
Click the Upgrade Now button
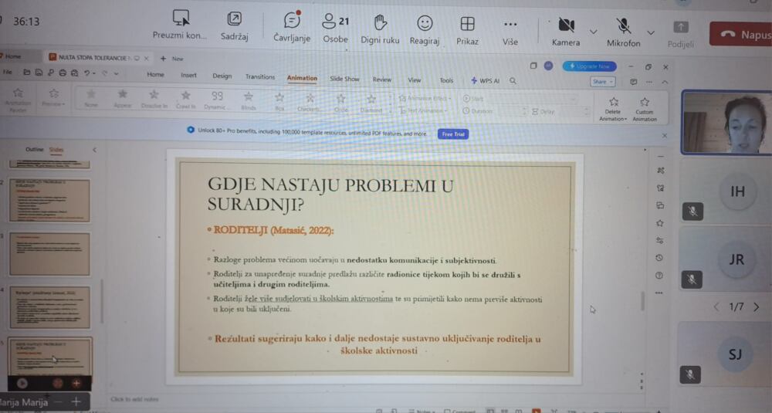click(x=590, y=66)
